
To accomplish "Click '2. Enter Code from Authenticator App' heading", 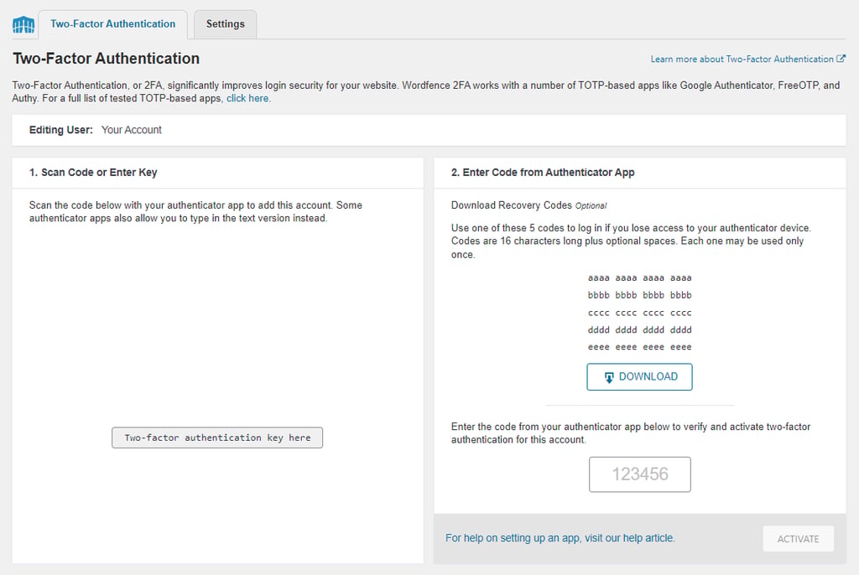I will (543, 173).
